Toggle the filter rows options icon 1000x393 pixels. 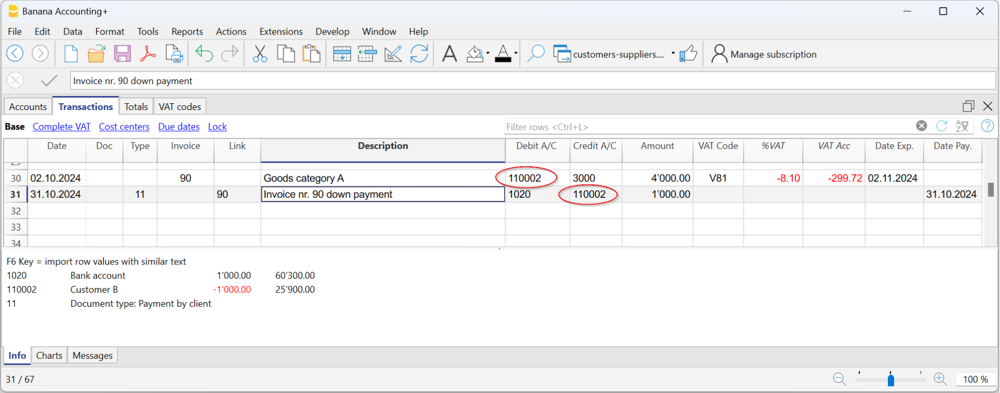click(x=962, y=126)
